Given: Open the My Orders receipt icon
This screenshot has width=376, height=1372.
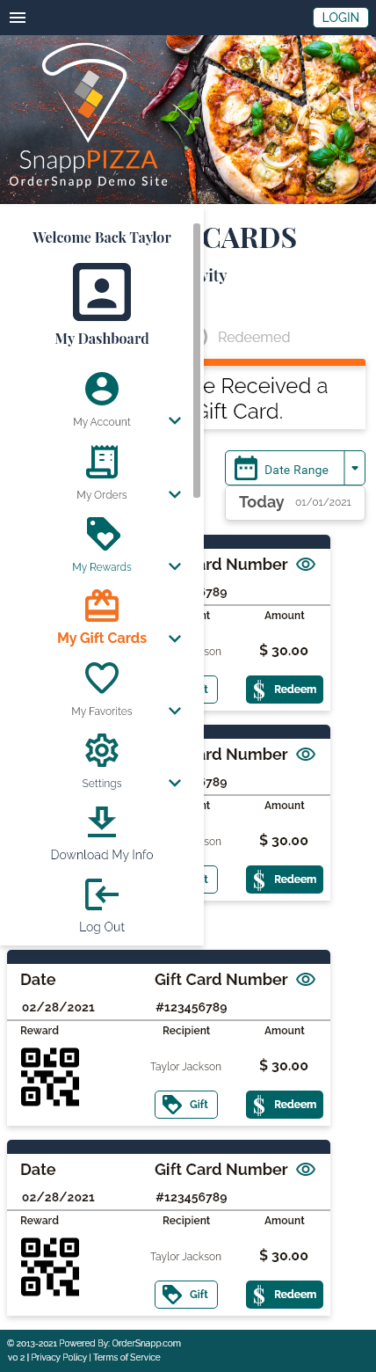Looking at the screenshot, I should tap(102, 462).
